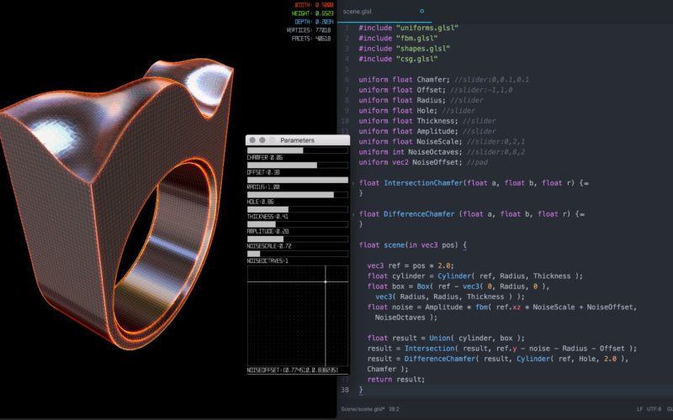Click the 'float cylinder = Cylinder(' line

point(475,276)
